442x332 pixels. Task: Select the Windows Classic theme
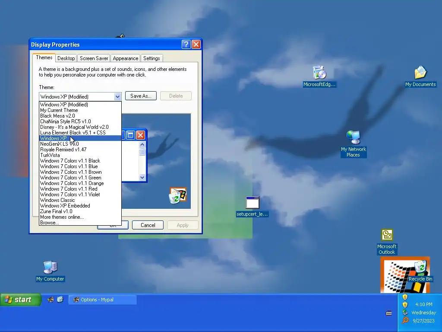(80, 200)
